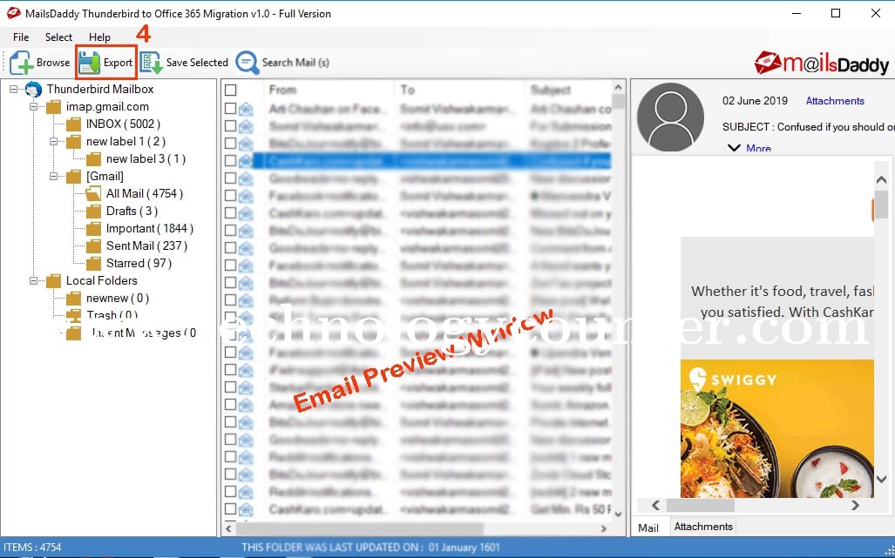Collapse the Local Folders tree node

(34, 280)
